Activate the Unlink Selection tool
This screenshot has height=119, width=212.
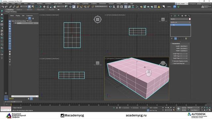point(14,7)
